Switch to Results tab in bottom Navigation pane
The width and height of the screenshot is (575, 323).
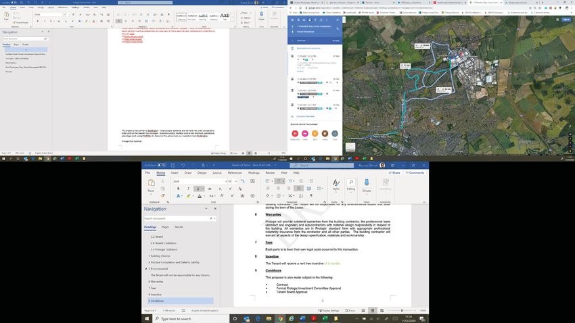click(179, 227)
